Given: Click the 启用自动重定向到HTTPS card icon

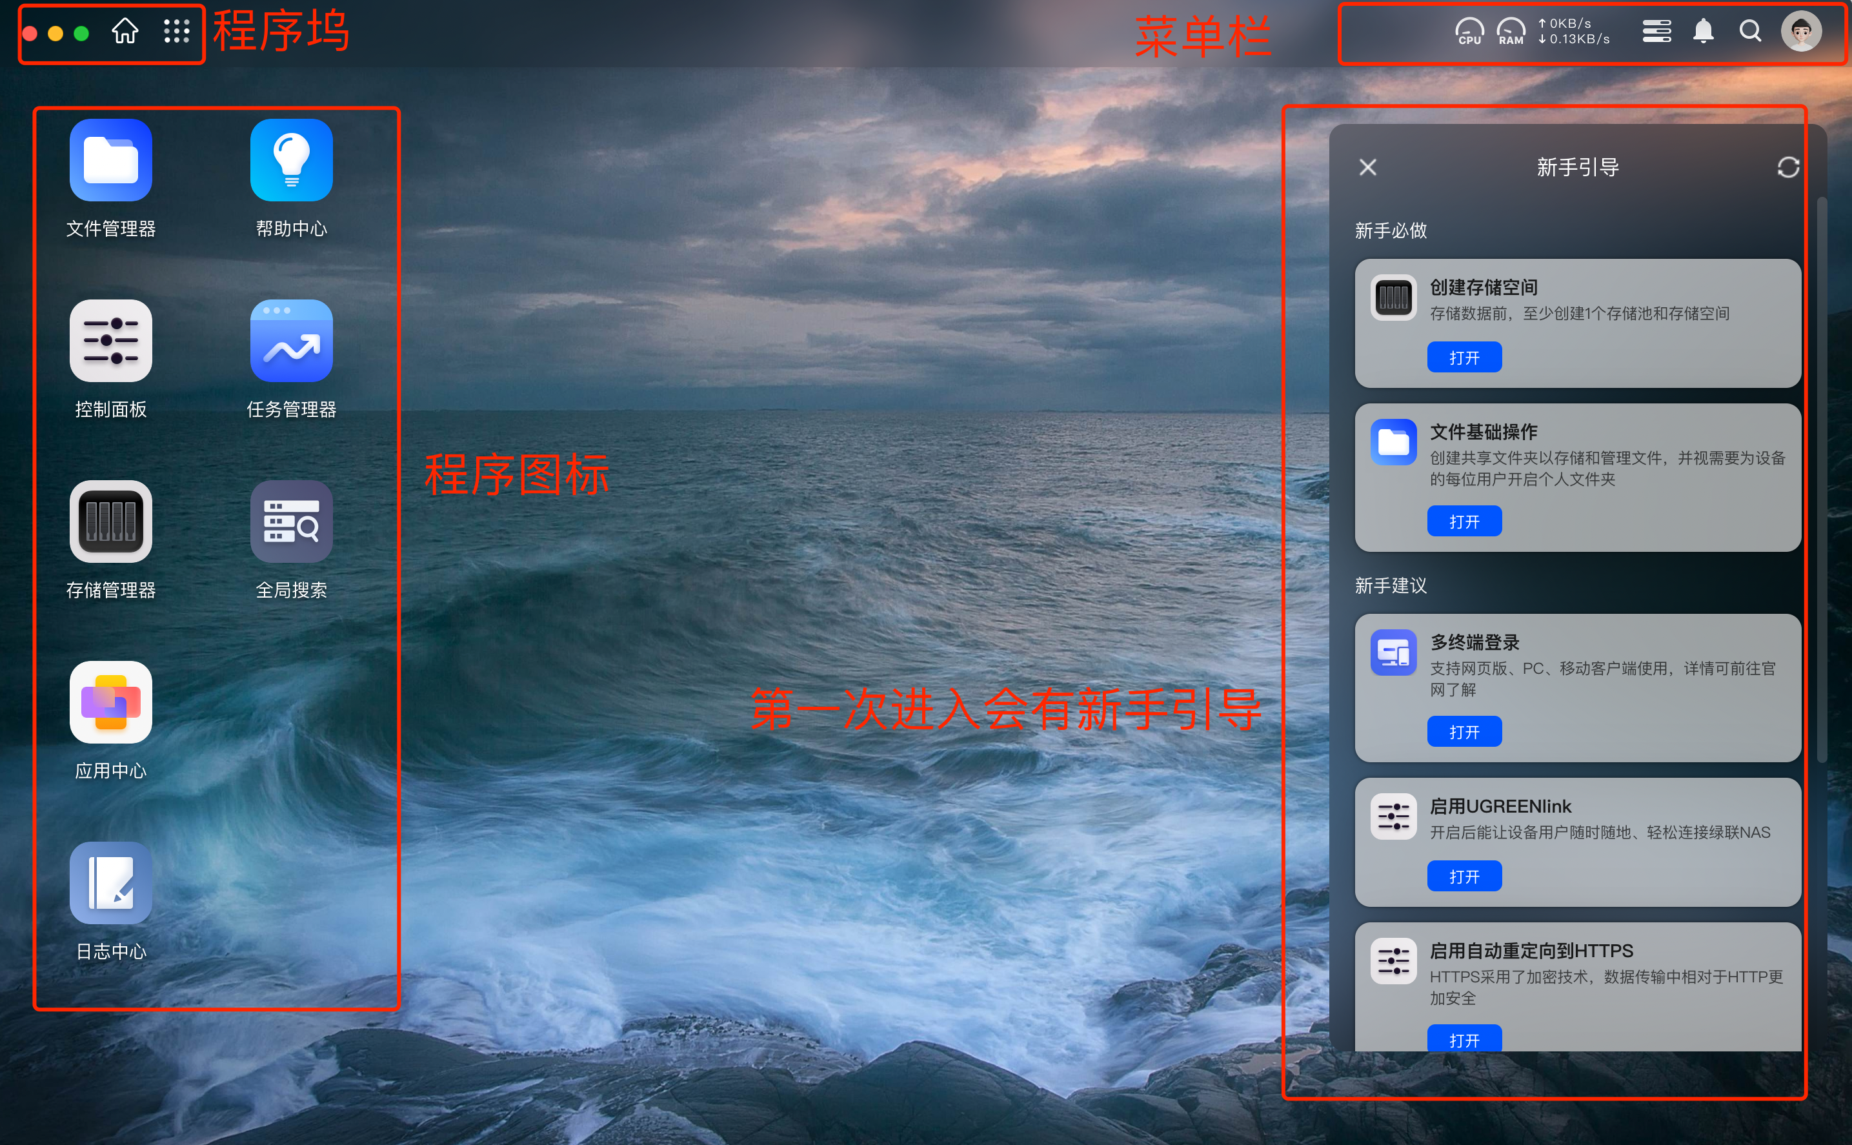Looking at the screenshot, I should pos(1393,961).
